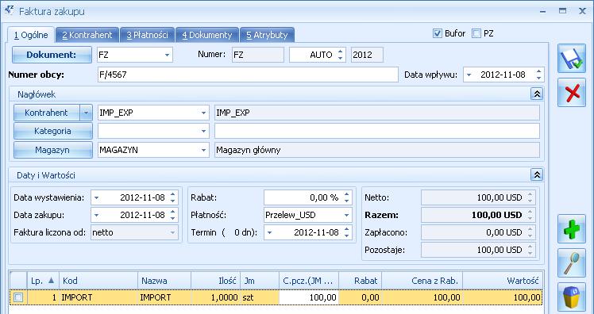
Task: Switch to the 3 Płatności tab
Action: pyautogui.click(x=147, y=35)
